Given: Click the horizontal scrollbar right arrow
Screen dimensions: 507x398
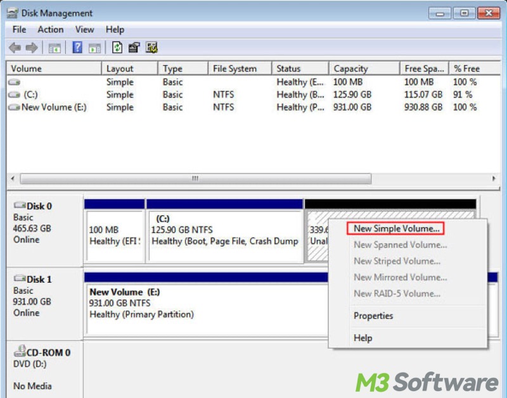Looking at the screenshot, I should (494, 178).
